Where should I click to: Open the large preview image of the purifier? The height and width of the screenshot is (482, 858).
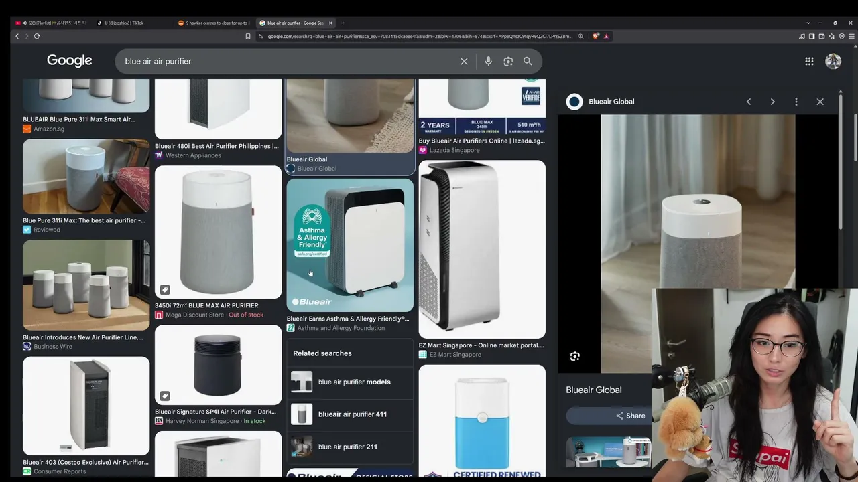click(698, 244)
